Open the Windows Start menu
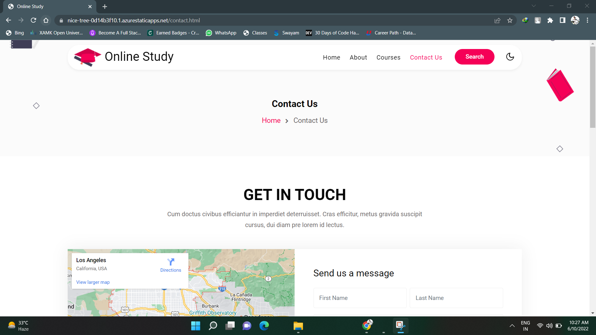596x335 pixels. coord(196,326)
